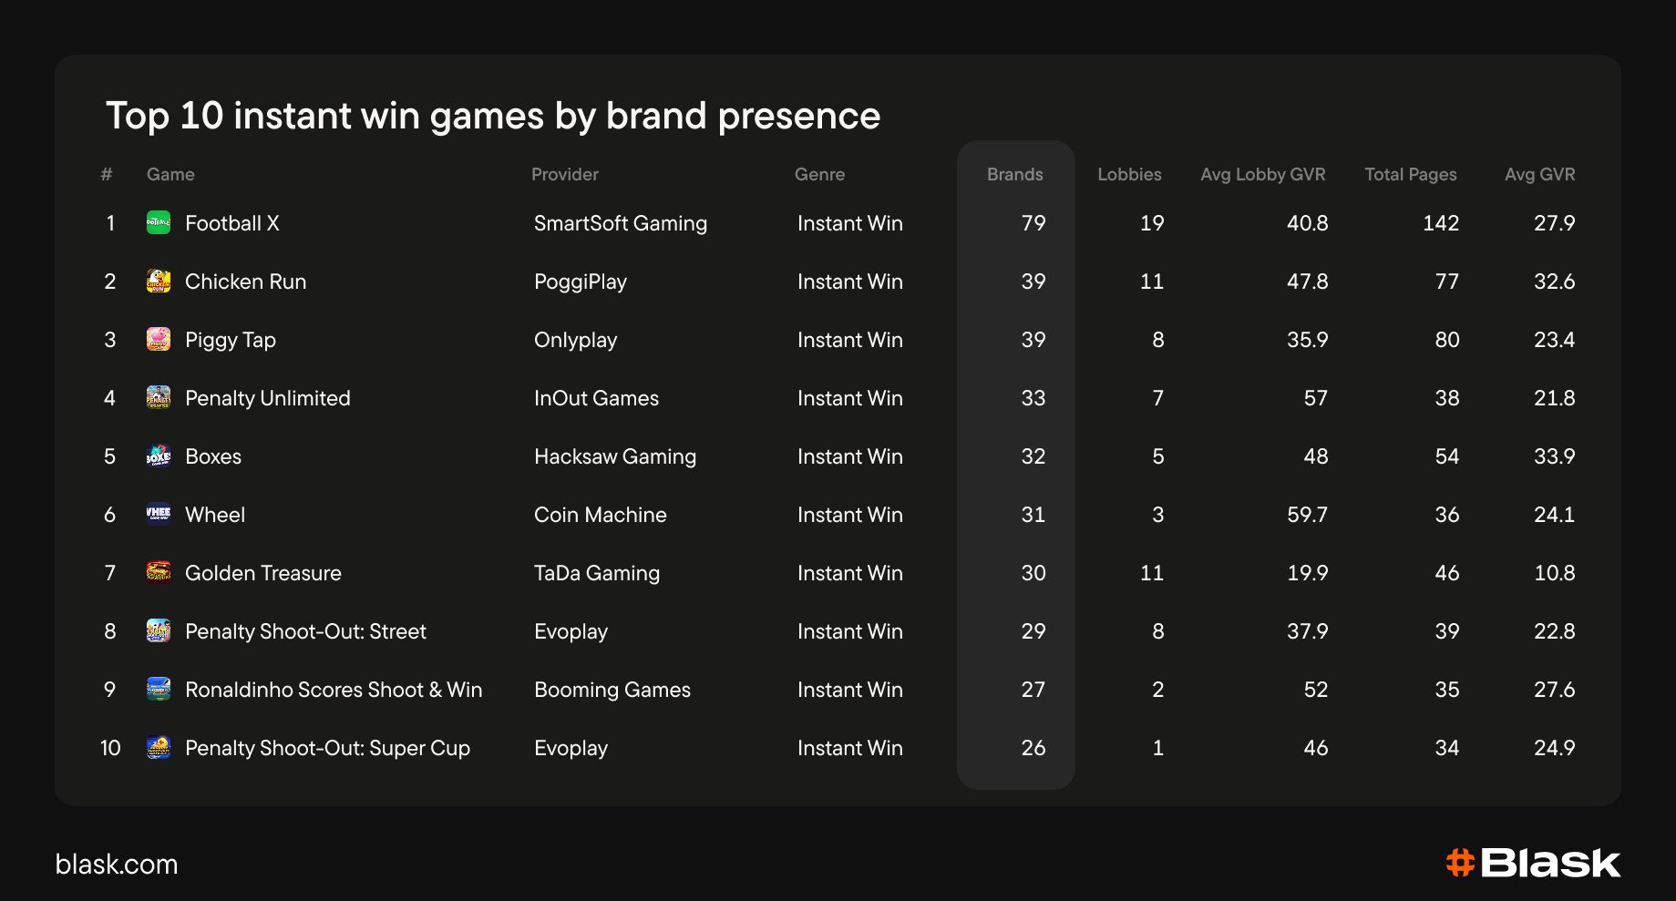Click the game name Ronaldinho Scores Shoot & Win
Screen dimensions: 1676x901
[x=334, y=690]
